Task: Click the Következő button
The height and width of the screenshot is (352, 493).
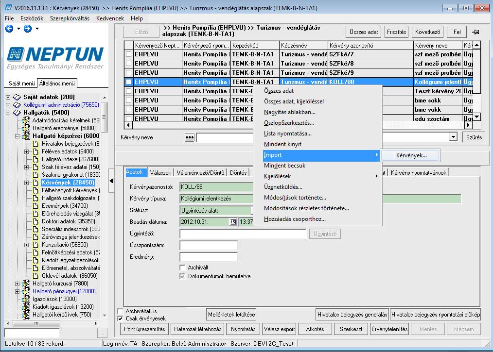Action: coord(427,32)
